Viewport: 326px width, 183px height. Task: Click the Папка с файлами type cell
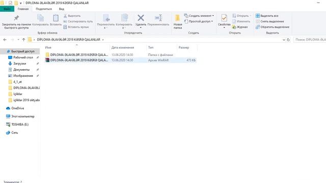tap(160, 55)
